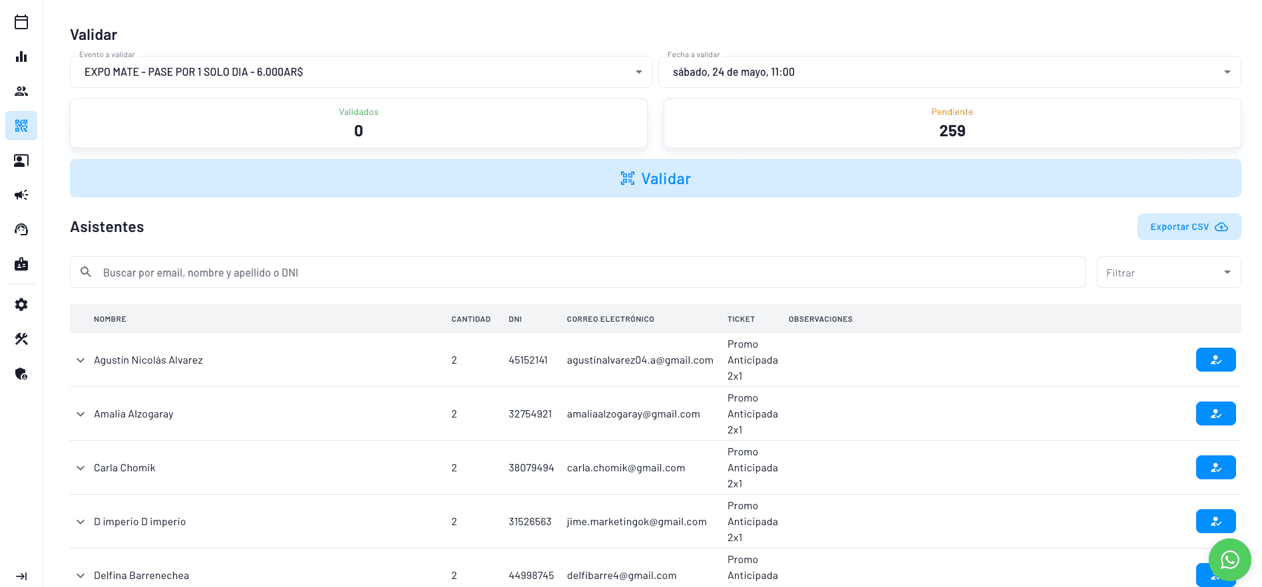Expand D imperio D imperio row chevron
The image size is (1262, 587).
point(81,522)
